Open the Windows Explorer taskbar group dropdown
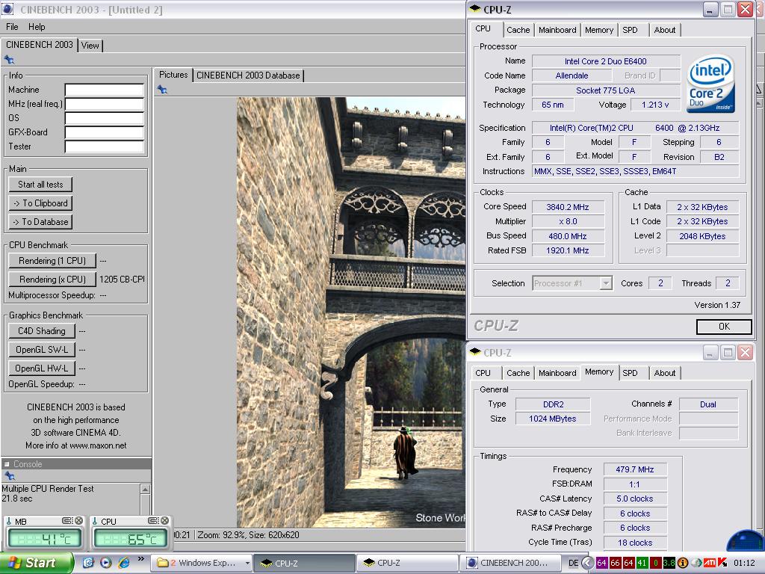The width and height of the screenshot is (765, 574). 247,564
